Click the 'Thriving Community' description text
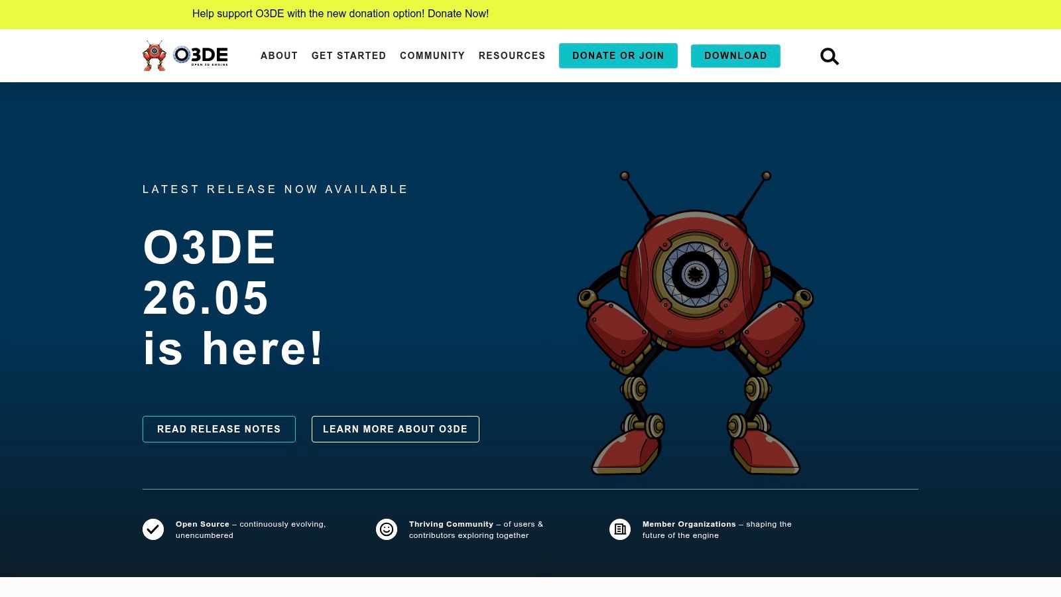Screen dimensions: 1061x597 pos(476,529)
